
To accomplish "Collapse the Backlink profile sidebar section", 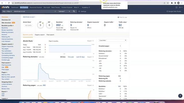I will (7, 25).
